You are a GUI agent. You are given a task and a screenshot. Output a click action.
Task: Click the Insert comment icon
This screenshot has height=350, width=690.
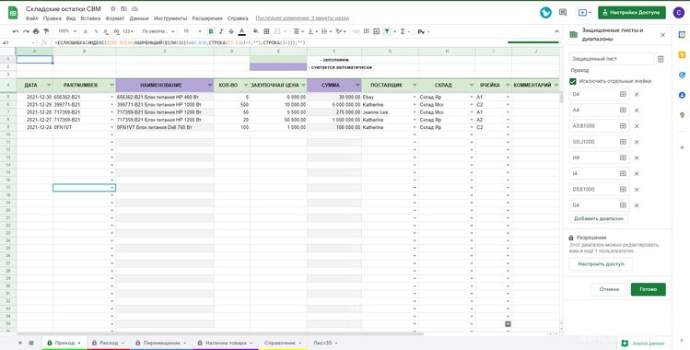click(x=366, y=31)
